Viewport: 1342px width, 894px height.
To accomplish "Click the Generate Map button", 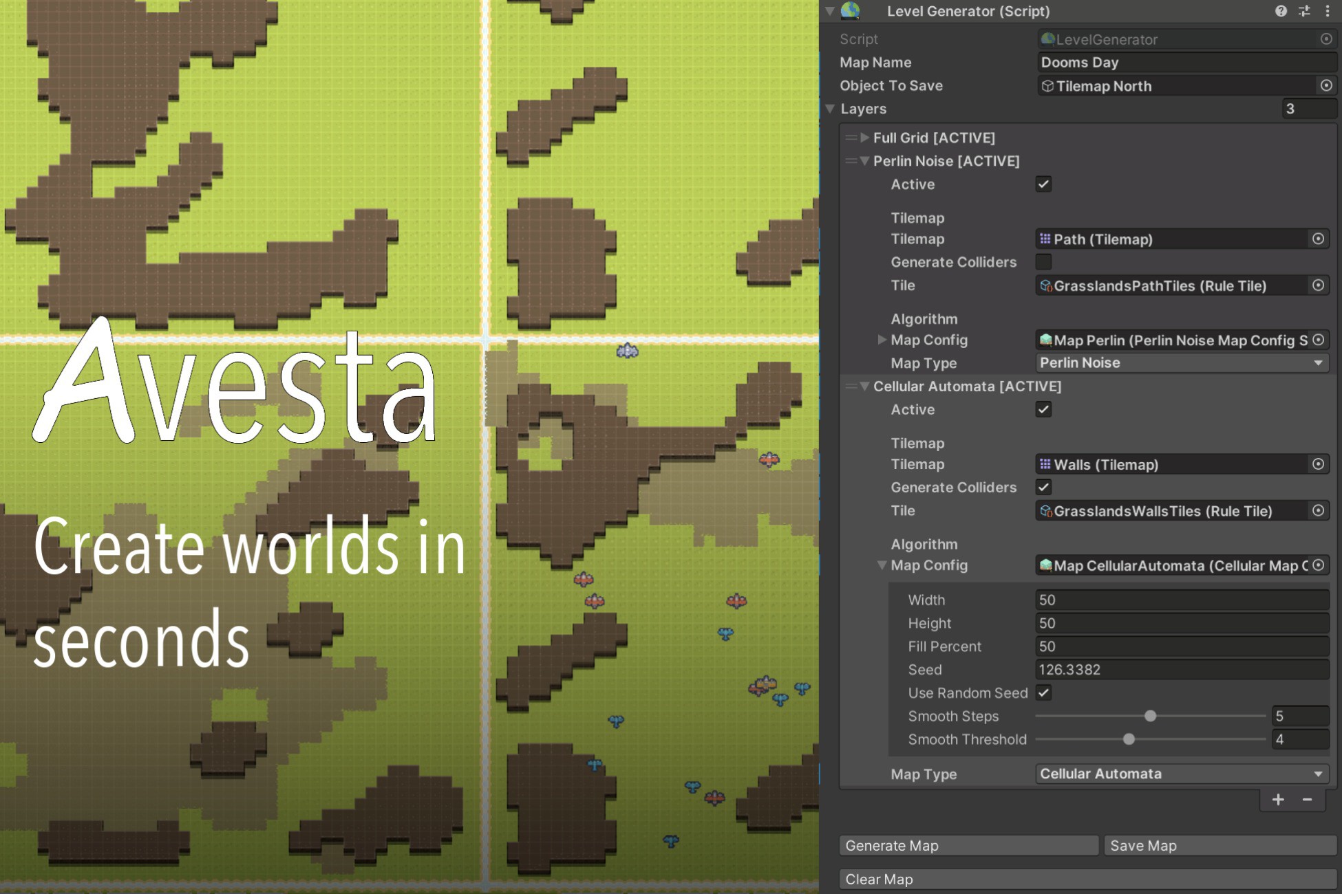I will tap(968, 845).
